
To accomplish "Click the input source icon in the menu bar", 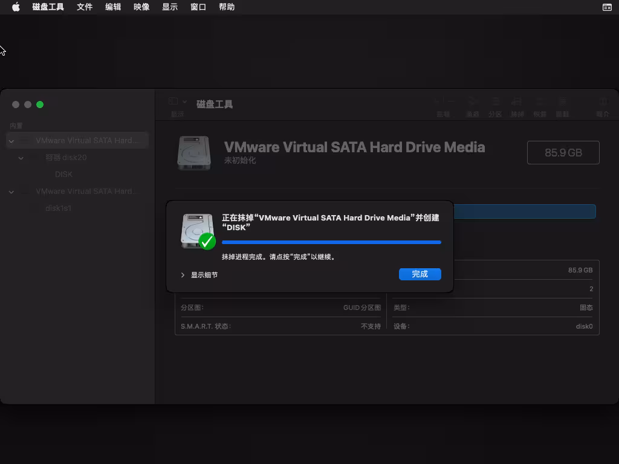I will pyautogui.click(x=607, y=7).
